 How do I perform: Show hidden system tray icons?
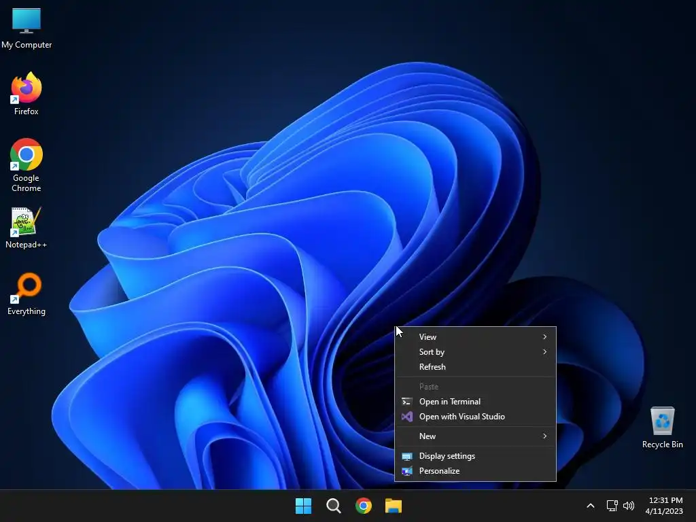pyautogui.click(x=591, y=506)
